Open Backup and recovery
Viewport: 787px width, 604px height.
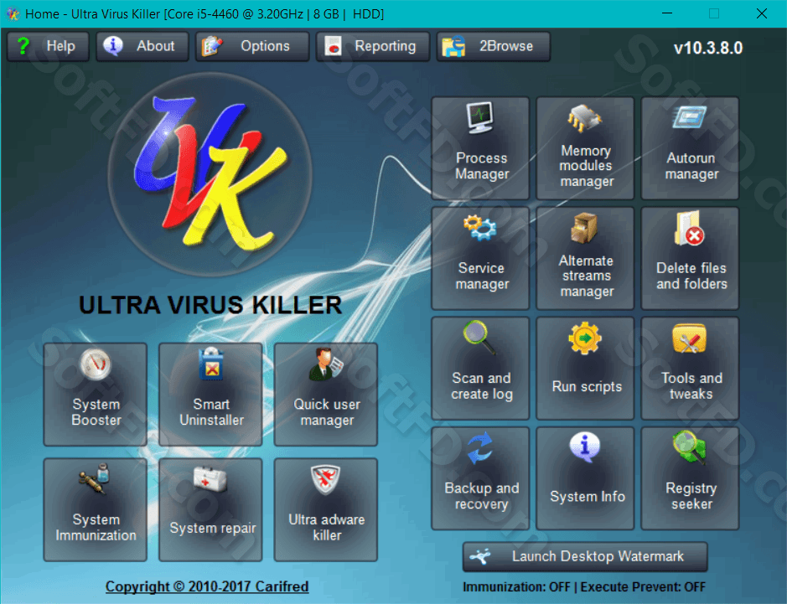(x=480, y=478)
